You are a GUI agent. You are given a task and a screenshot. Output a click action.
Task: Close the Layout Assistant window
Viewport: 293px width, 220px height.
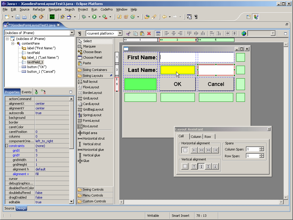pyautogui.click(x=269, y=129)
